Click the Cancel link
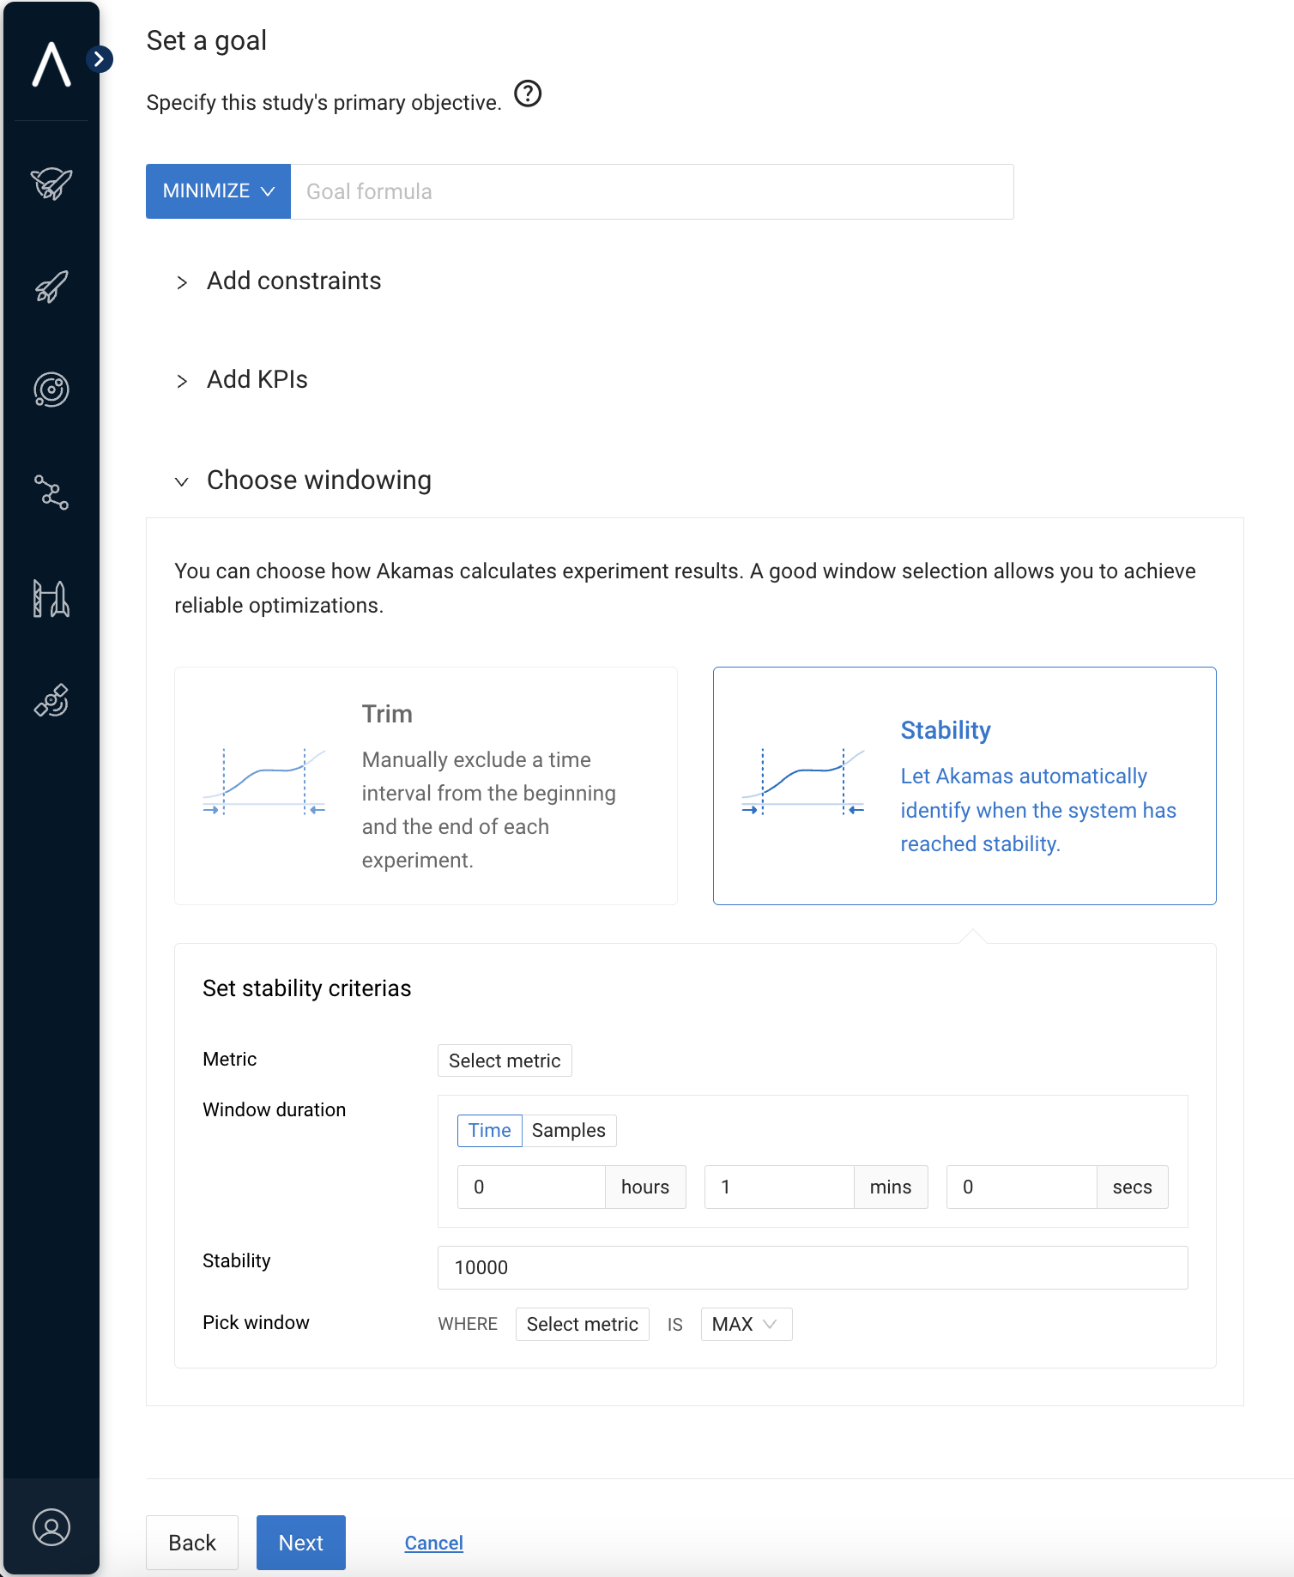 click(x=433, y=1543)
